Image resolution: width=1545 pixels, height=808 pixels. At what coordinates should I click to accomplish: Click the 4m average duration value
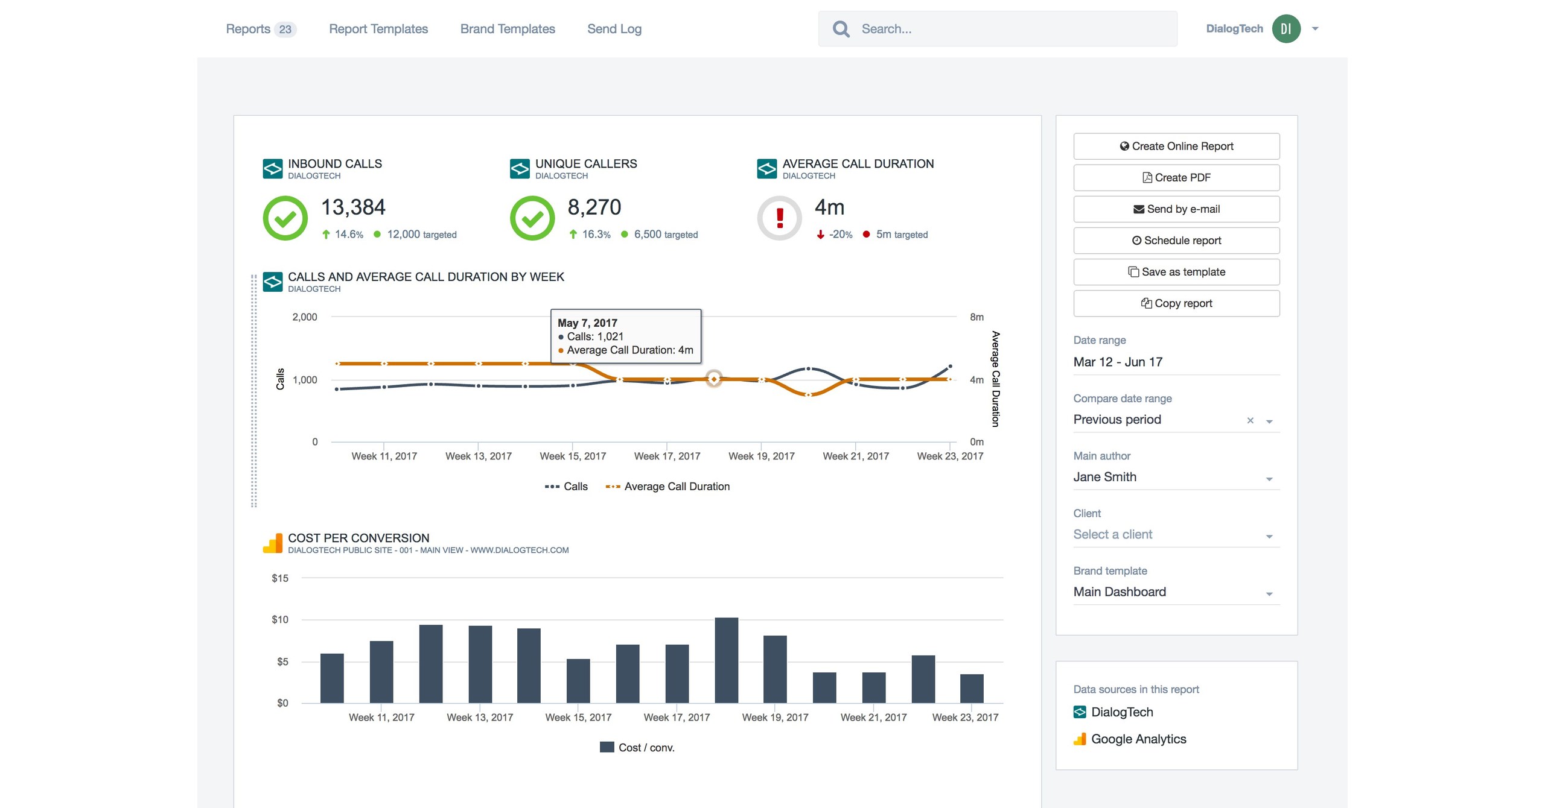coord(830,207)
